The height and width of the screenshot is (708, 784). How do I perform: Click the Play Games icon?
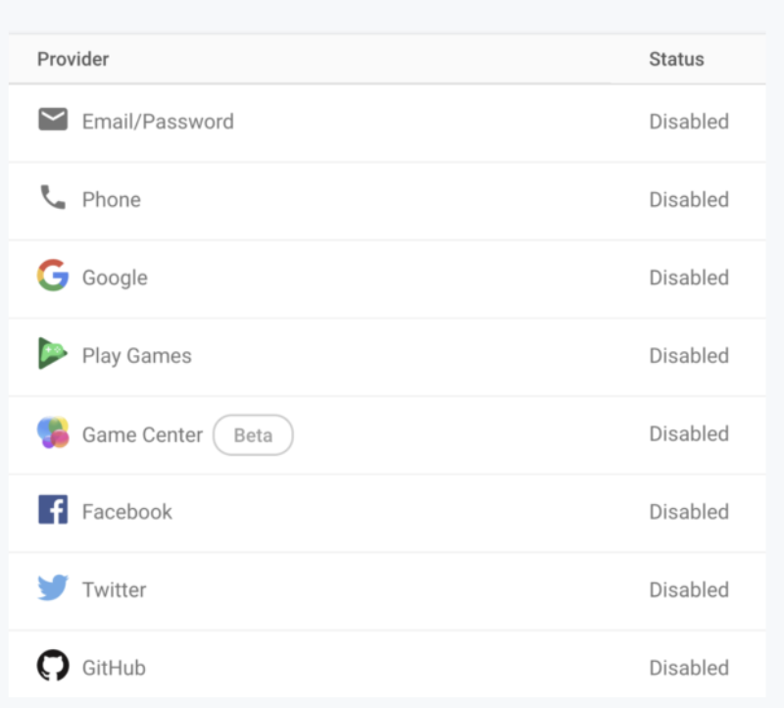click(x=53, y=354)
